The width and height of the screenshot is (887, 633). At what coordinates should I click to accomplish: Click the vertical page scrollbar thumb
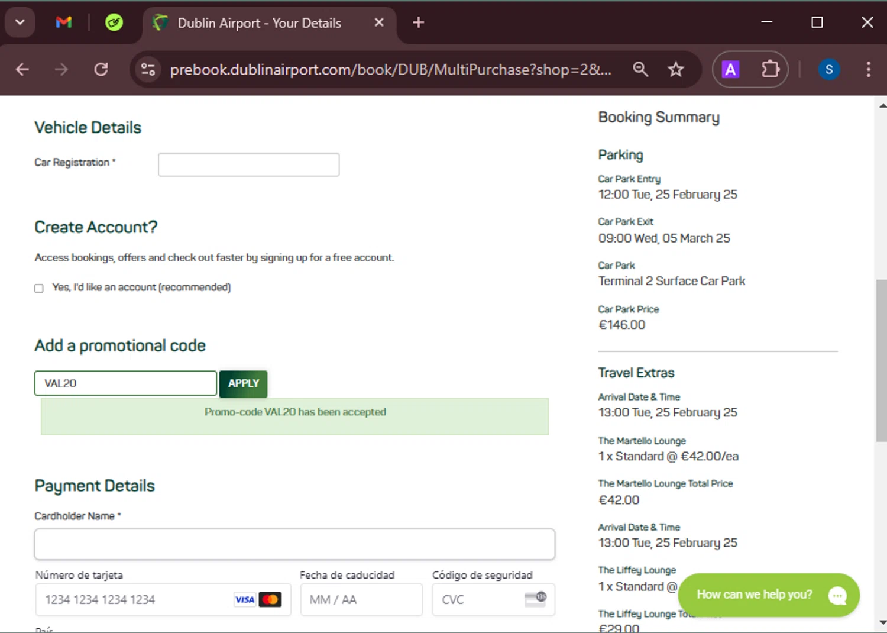[881, 360]
